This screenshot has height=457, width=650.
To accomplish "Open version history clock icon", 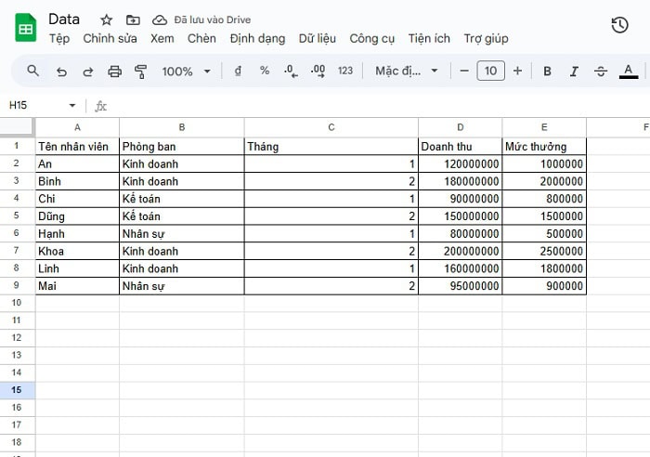I will [x=619, y=25].
